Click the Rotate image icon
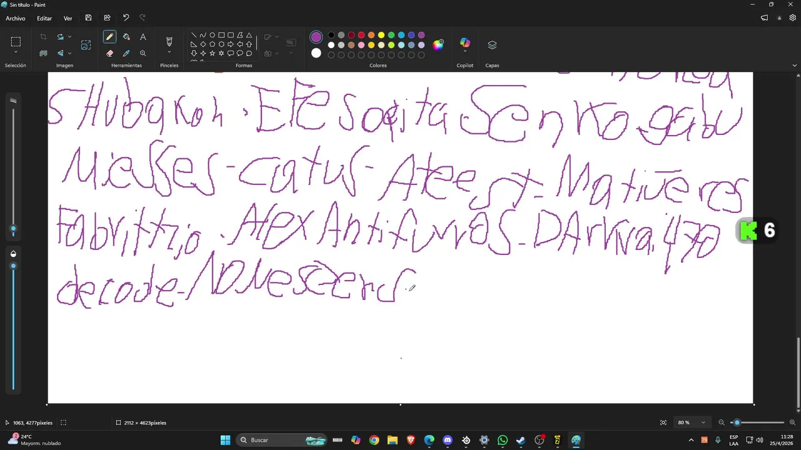The image size is (801, 450). pos(60,37)
